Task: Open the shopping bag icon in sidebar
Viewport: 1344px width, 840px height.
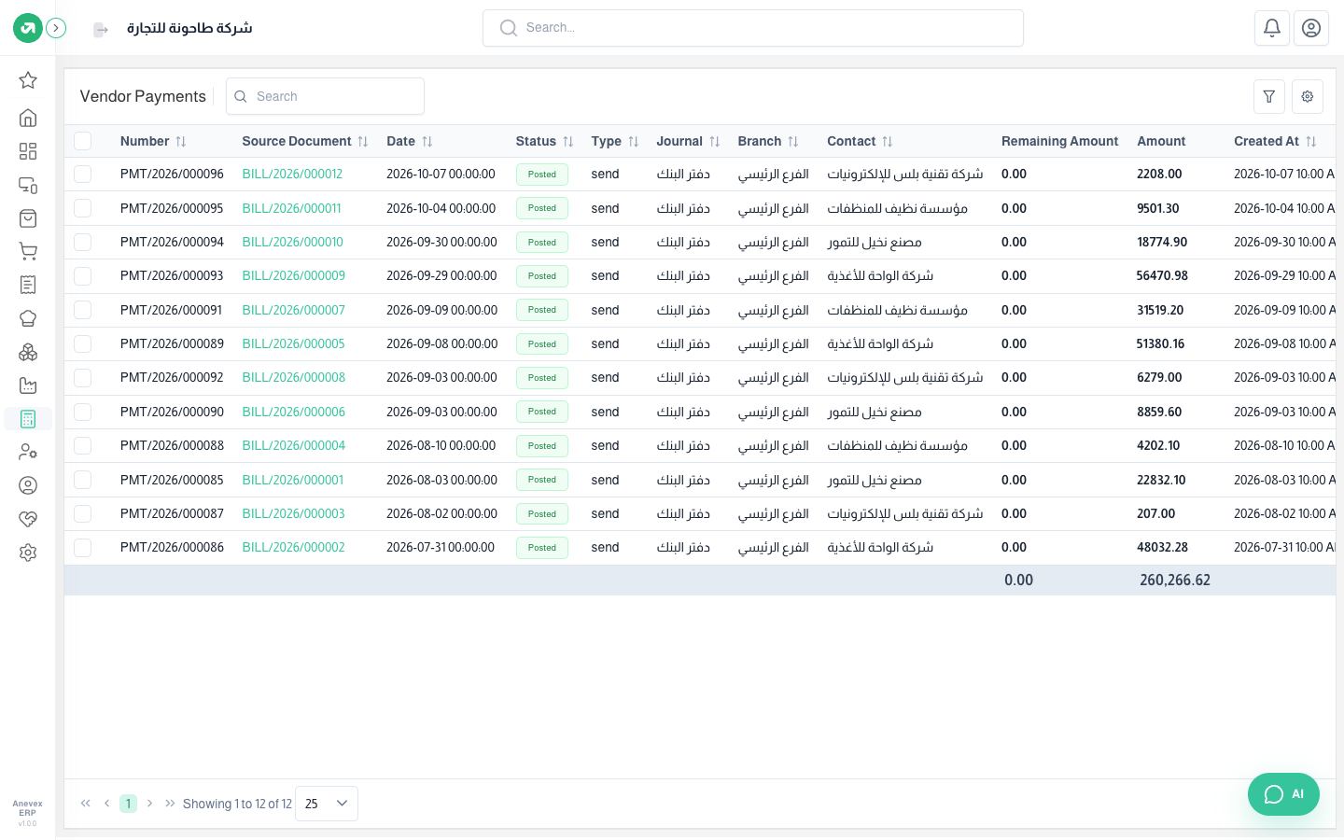Action: tap(28, 218)
